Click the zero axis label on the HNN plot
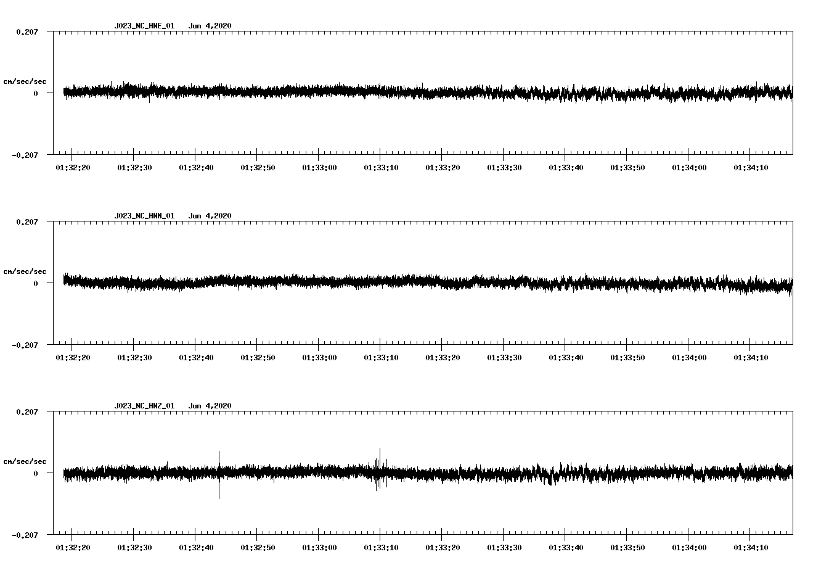 point(36,284)
